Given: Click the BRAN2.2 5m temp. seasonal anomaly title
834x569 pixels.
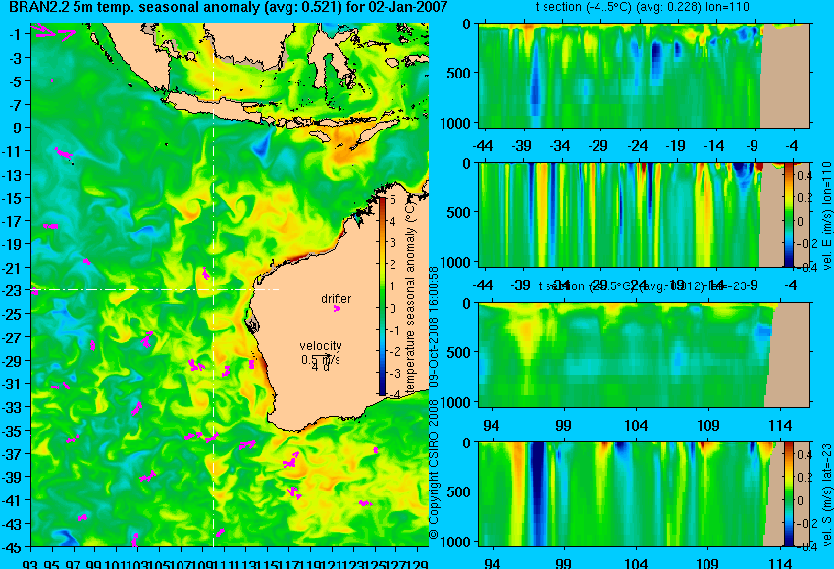Looking at the screenshot, I should click(229, 7).
